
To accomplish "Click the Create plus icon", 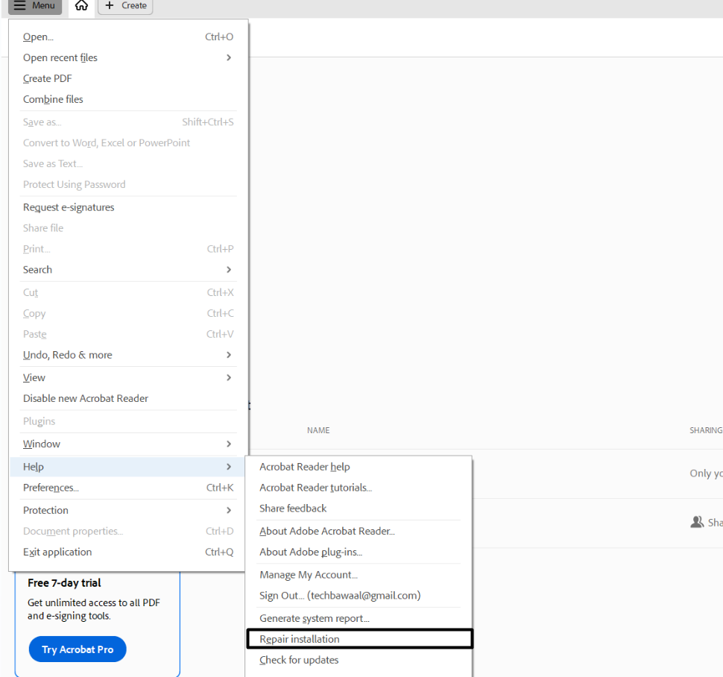I will coord(124,6).
